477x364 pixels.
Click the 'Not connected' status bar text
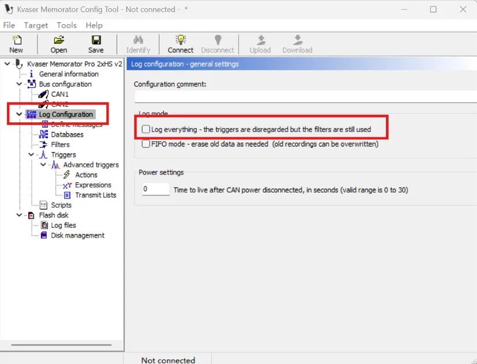[x=168, y=360]
